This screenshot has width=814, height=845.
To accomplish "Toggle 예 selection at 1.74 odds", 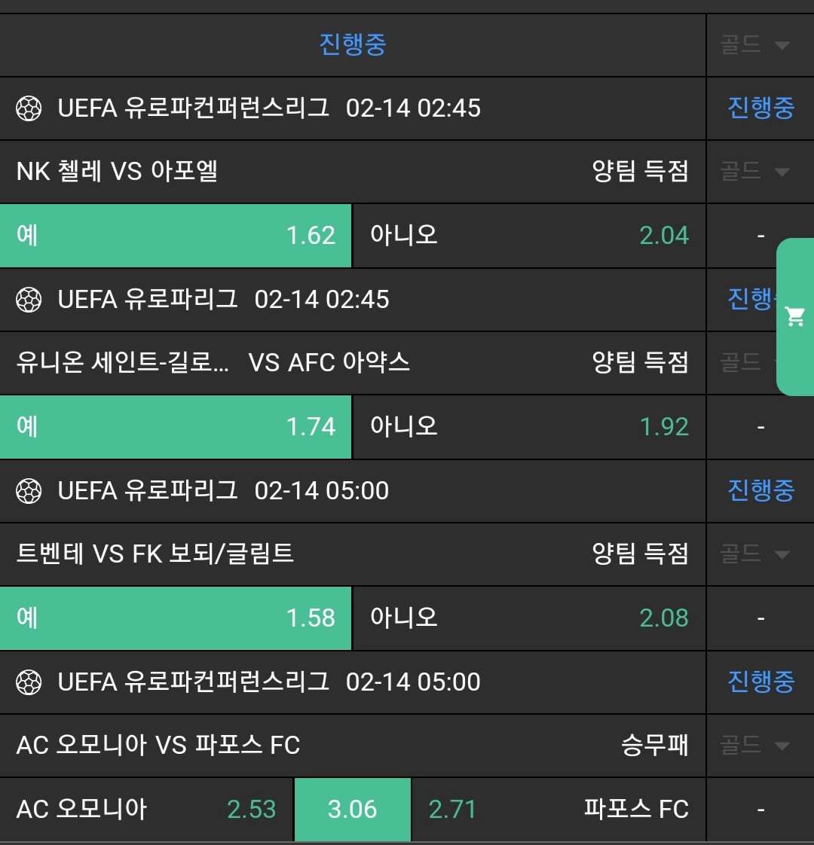I will pos(176,427).
